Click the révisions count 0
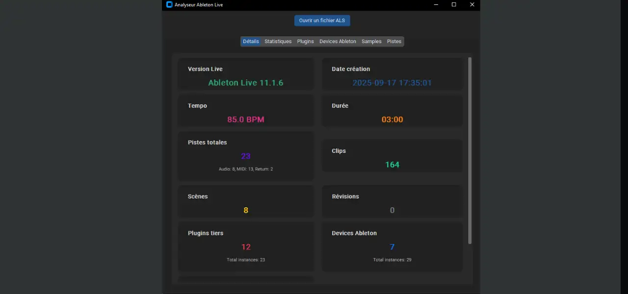This screenshot has height=294, width=628. [392, 210]
